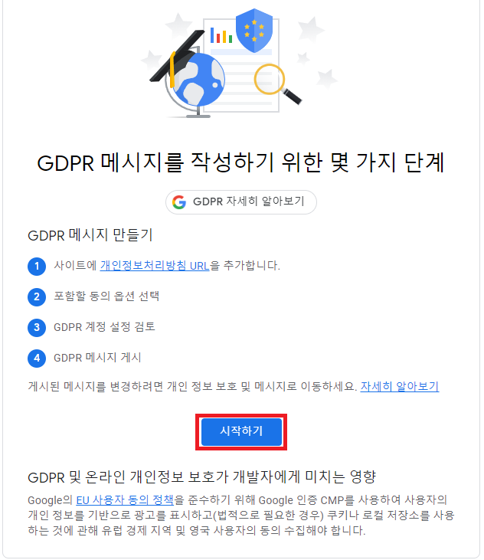Screen dimensions: 484x560
Task: Click the magnifying glass in illustration
Action: [277, 84]
